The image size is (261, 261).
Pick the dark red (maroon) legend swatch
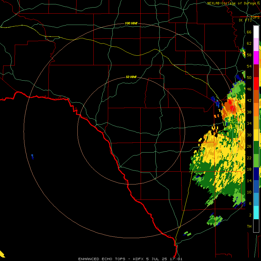[256, 70]
